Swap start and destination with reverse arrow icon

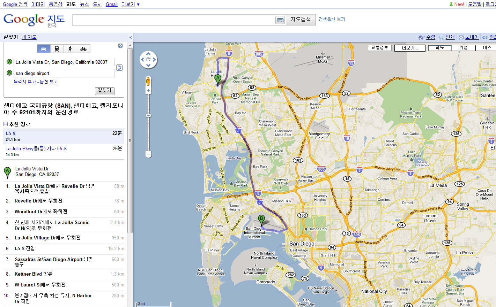[119, 68]
